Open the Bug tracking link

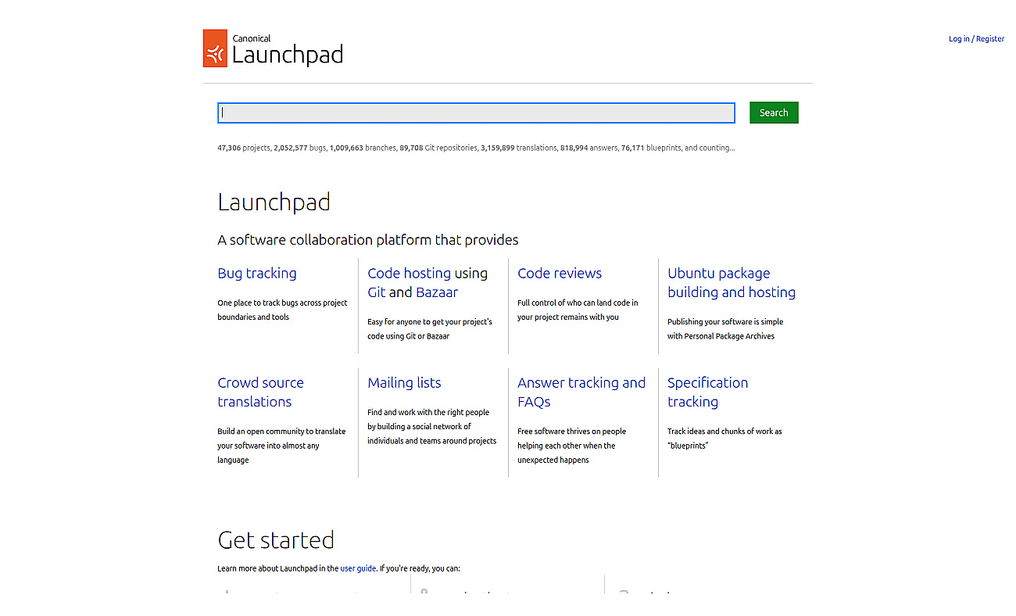(x=257, y=273)
